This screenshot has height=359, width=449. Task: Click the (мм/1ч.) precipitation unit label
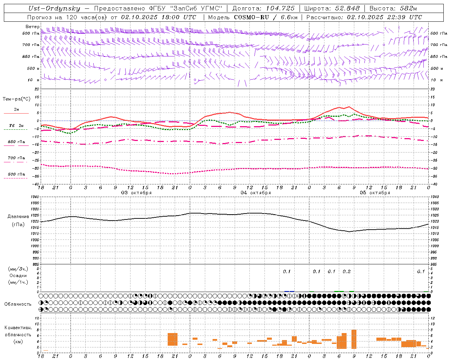point(18,283)
